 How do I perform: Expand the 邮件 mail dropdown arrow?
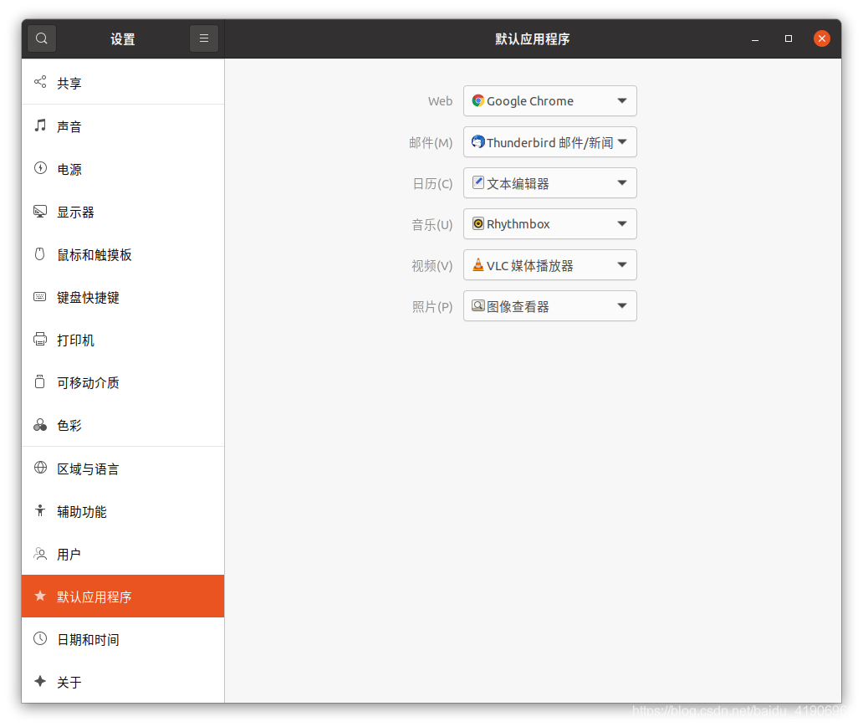pos(622,142)
